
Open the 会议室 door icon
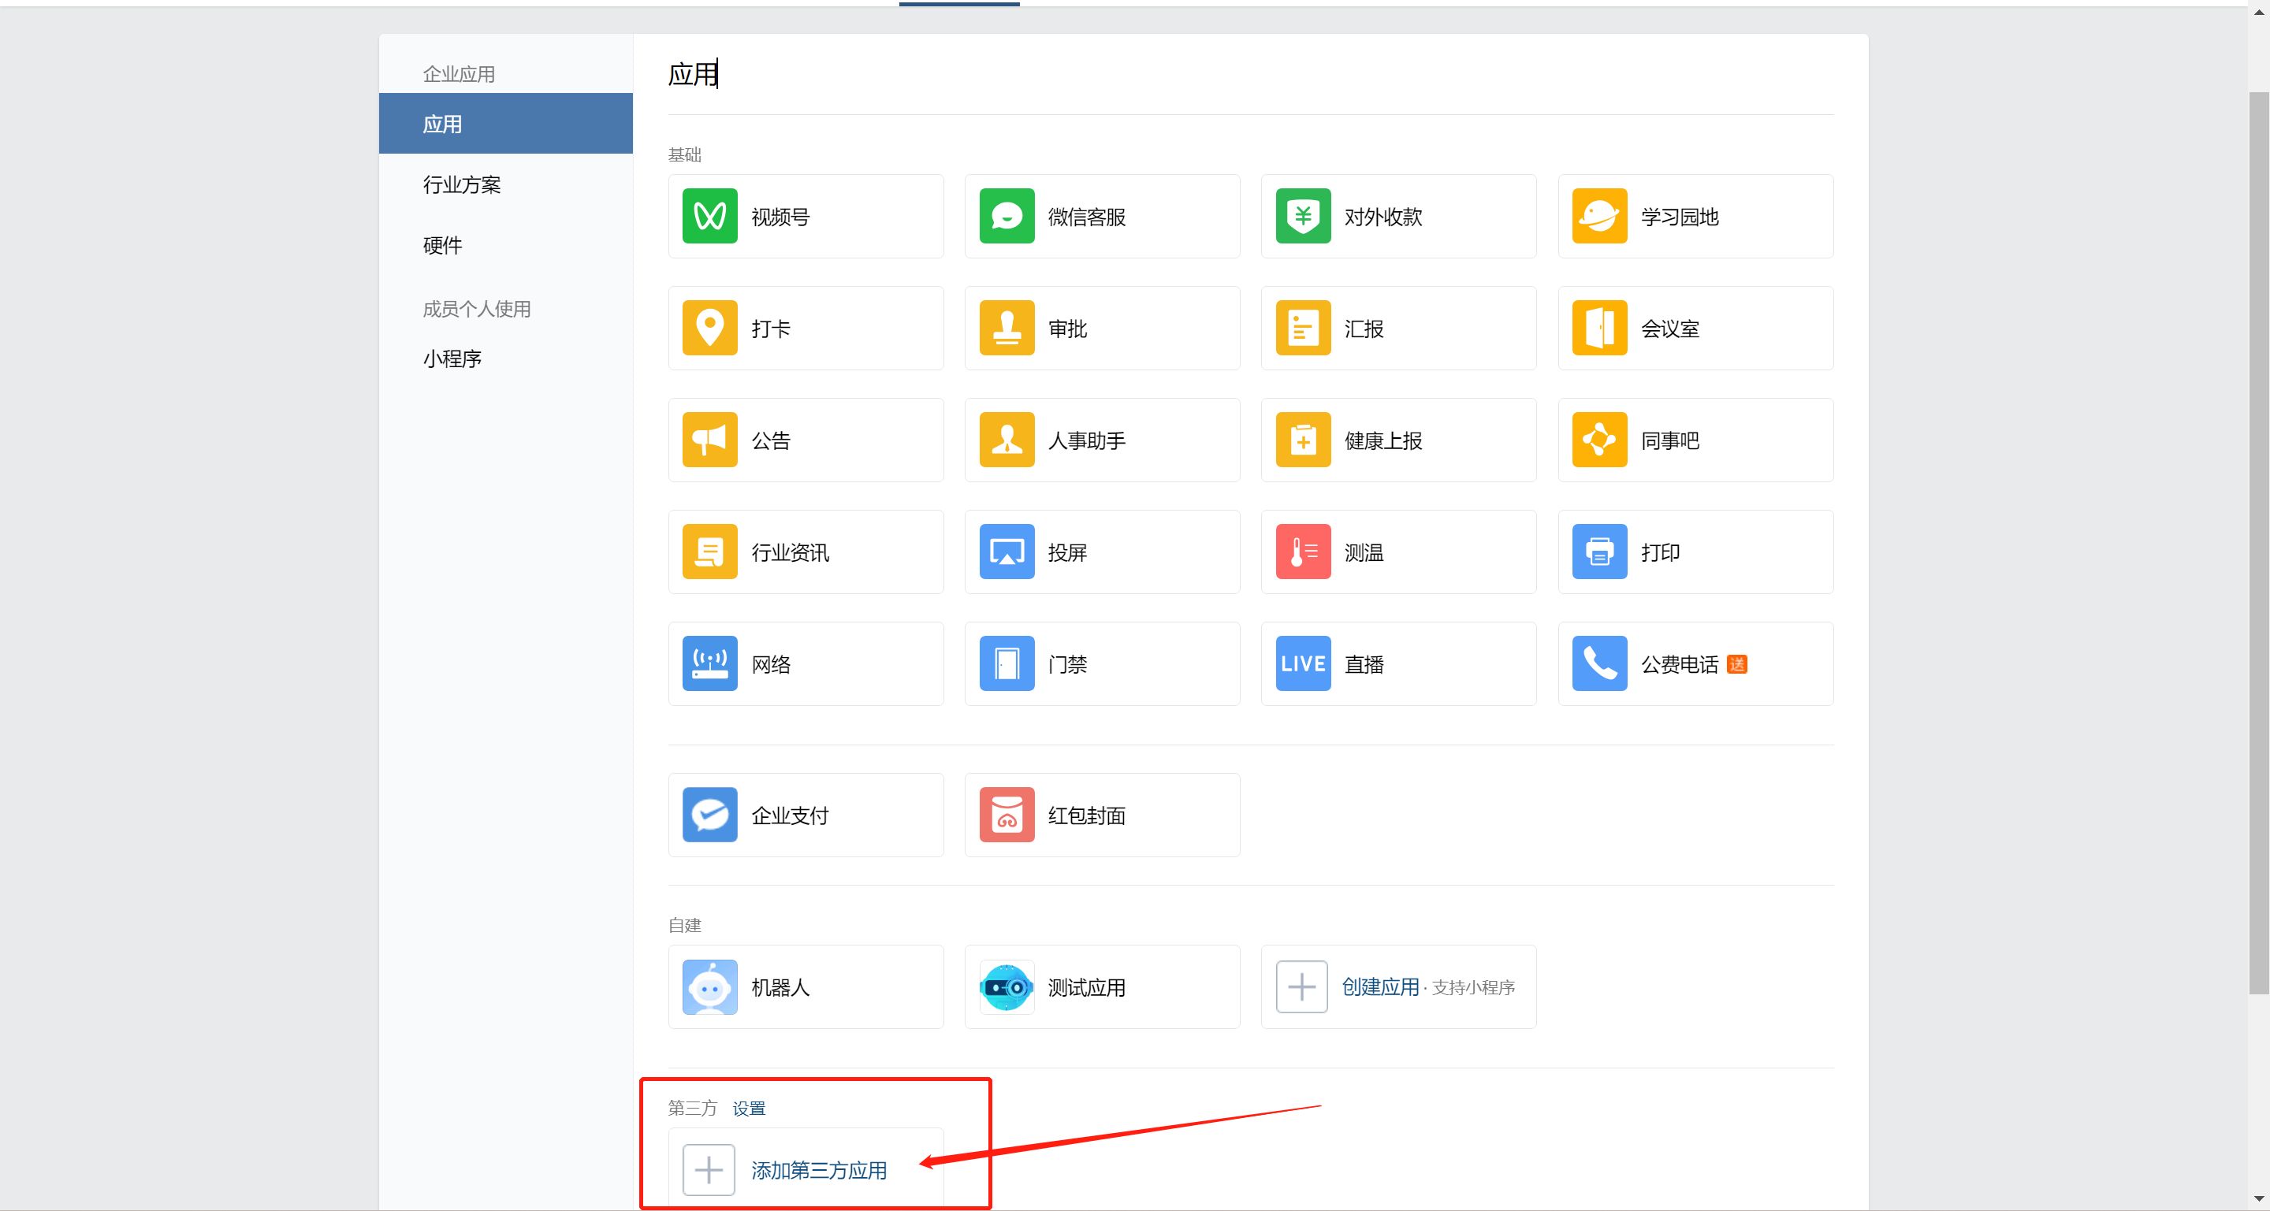click(x=1599, y=328)
